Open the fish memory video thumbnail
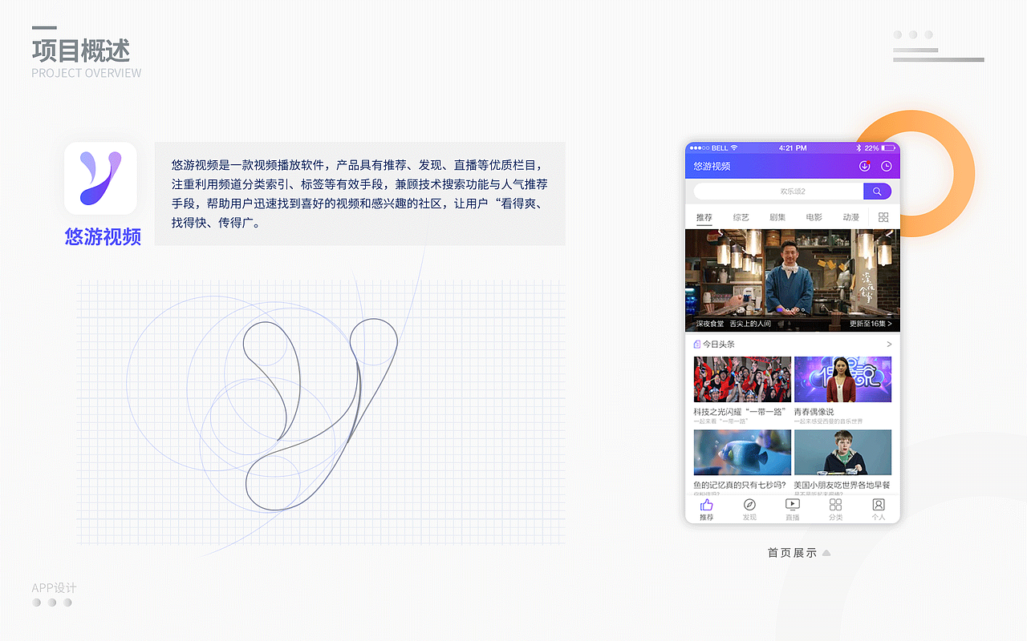Image resolution: width=1027 pixels, height=641 pixels. (742, 453)
